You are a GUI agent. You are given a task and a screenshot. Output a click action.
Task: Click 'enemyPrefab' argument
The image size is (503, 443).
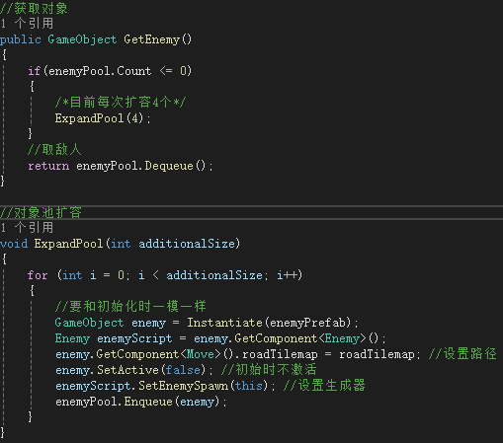[308, 323]
